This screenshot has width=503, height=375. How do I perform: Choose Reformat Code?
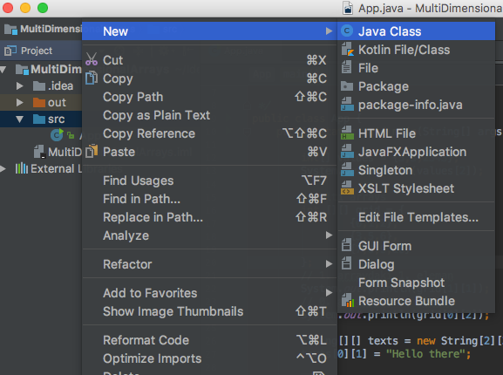pyautogui.click(x=209, y=340)
